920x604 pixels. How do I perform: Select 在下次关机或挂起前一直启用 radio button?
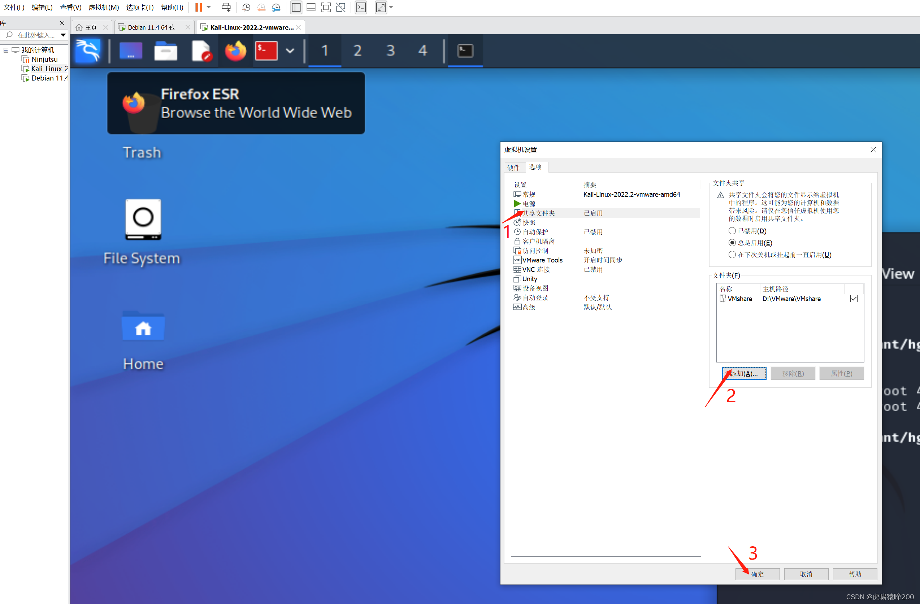coord(732,255)
